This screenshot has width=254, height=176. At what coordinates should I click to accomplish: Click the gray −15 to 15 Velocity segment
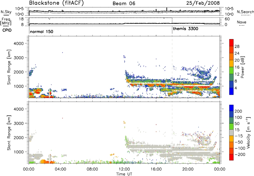tap(231, 132)
